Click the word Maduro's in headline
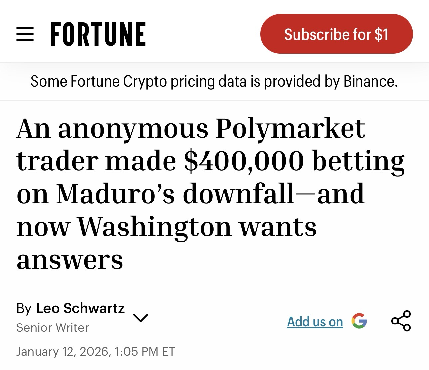This screenshot has width=429, height=370. [115, 194]
